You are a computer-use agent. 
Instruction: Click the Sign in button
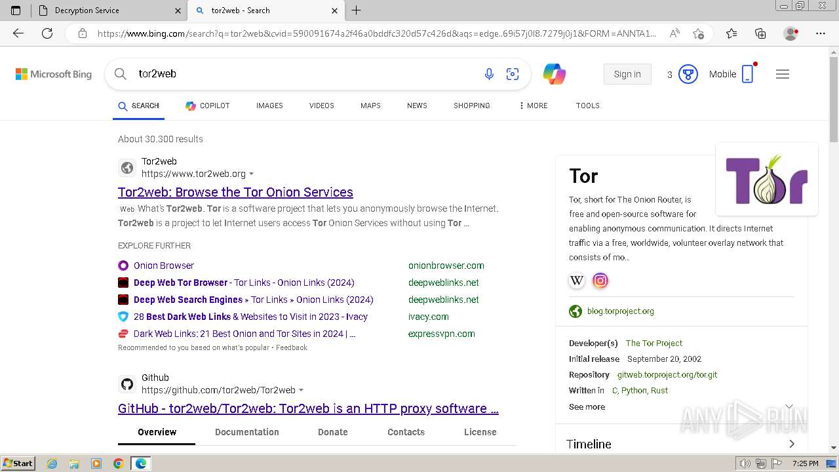[627, 74]
